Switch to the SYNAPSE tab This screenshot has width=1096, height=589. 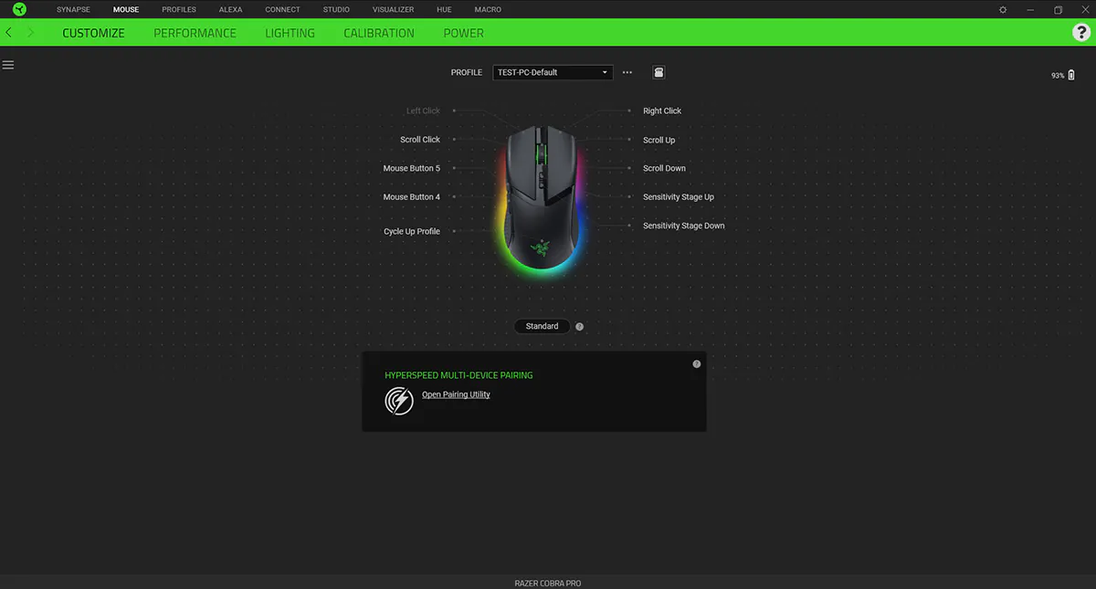point(73,9)
